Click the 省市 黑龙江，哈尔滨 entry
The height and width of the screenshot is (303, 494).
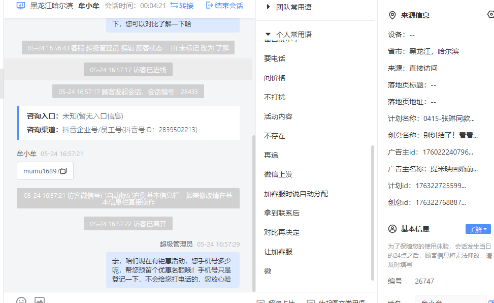pyautogui.click(x=423, y=51)
